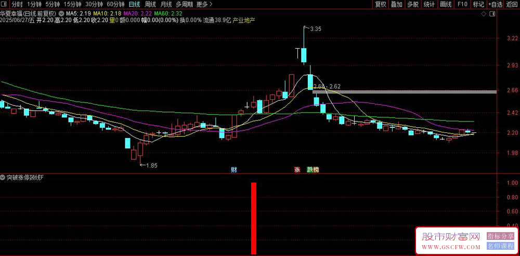This screenshot has width=520, height=256.
Task: Click the diamond icon at chart top-right
Action: pos(484,14)
